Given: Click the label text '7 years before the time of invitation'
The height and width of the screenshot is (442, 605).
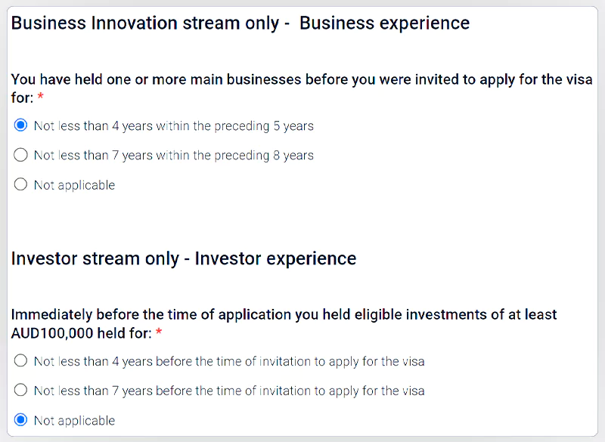Looking at the screenshot, I should [229, 391].
